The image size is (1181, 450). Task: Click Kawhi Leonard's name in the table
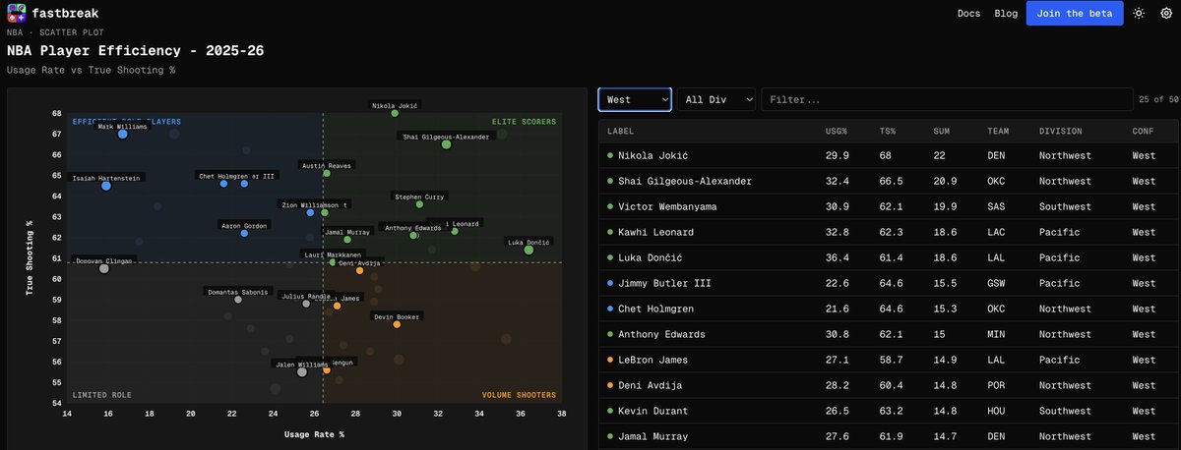coord(655,233)
